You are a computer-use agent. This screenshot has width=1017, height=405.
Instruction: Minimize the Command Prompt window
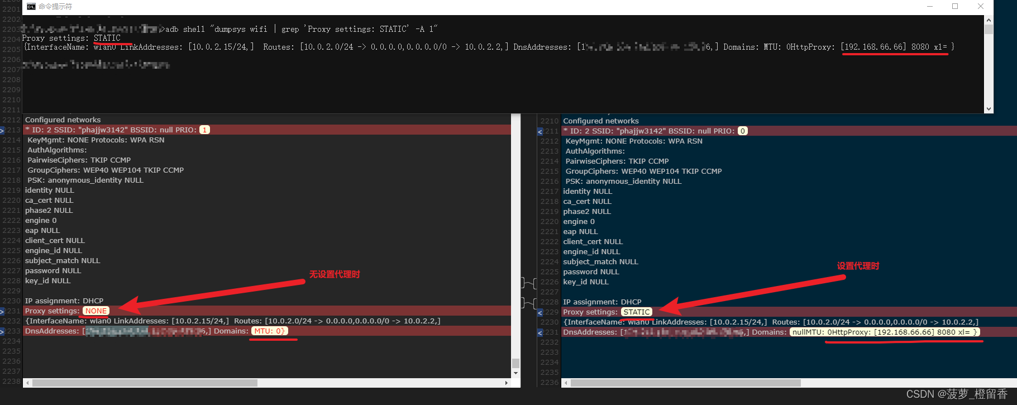click(x=930, y=6)
